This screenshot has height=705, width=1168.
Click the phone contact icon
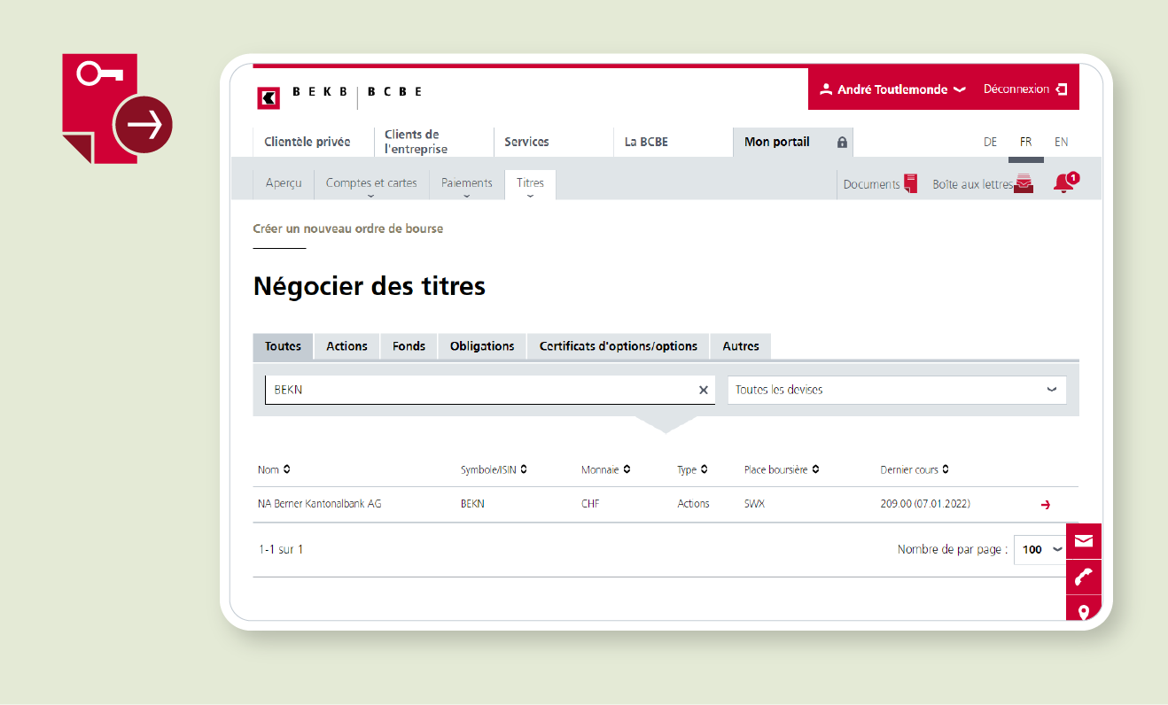pyautogui.click(x=1083, y=577)
